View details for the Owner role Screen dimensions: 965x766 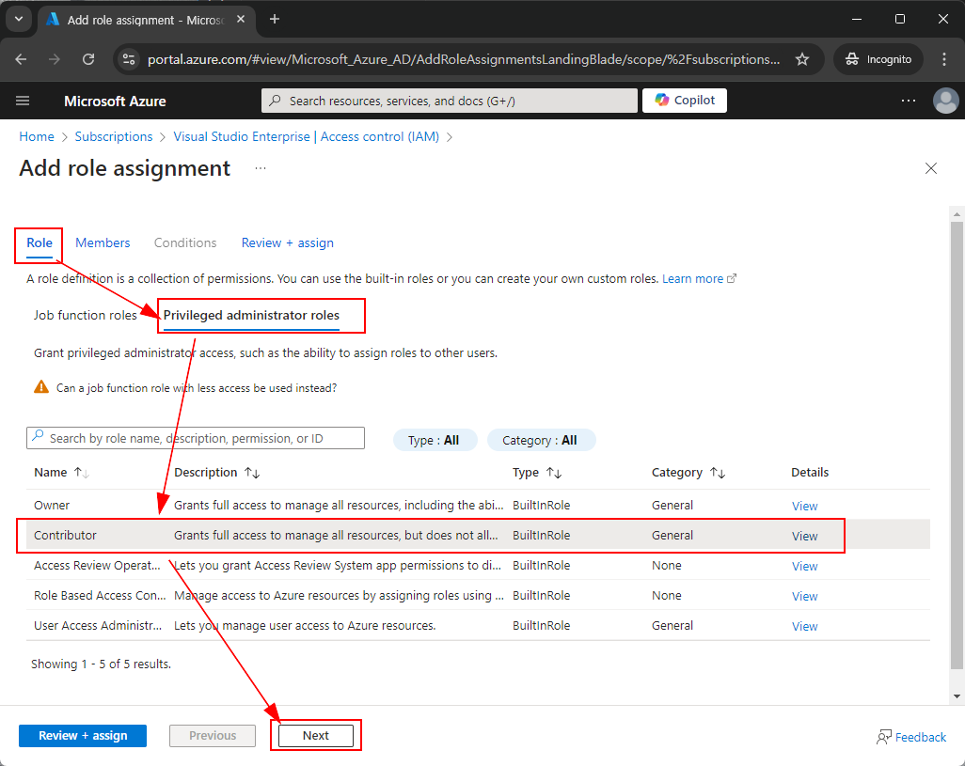coord(804,506)
